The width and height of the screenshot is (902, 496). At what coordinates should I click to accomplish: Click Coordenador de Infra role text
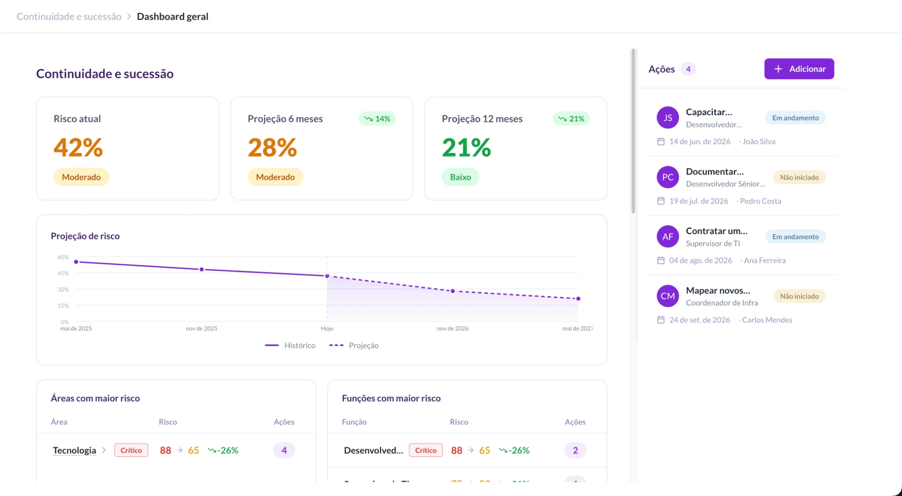[722, 303]
